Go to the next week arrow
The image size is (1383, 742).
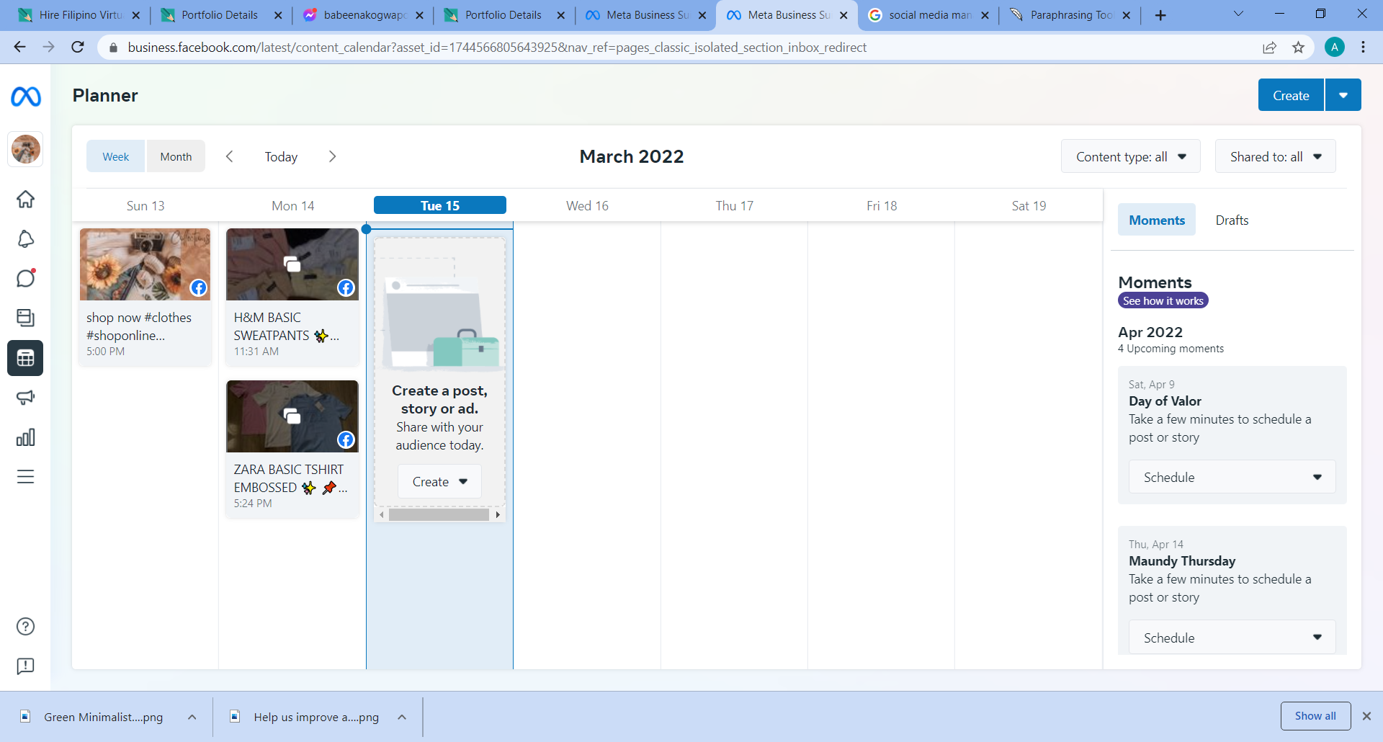click(x=332, y=156)
